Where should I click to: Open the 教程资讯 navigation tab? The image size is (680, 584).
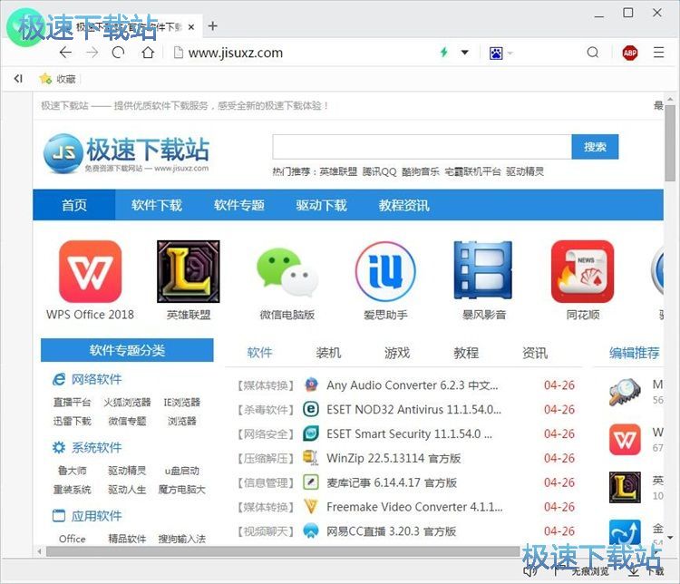(x=403, y=205)
